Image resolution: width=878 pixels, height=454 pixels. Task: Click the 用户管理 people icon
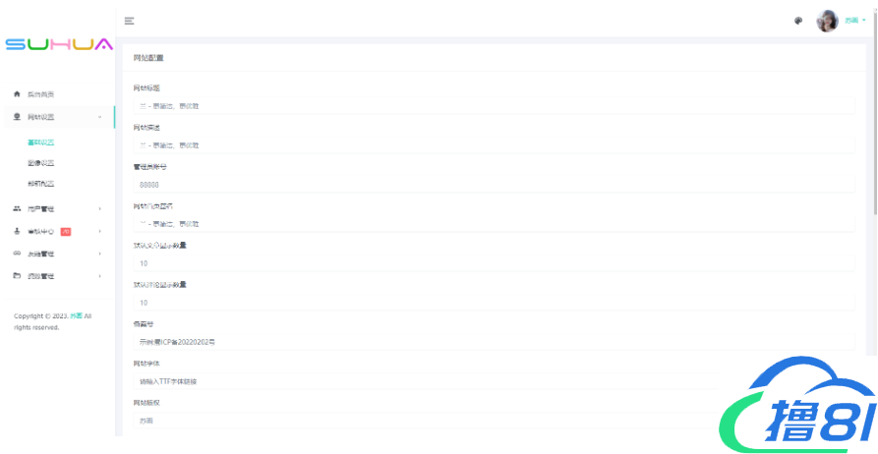coord(17,209)
